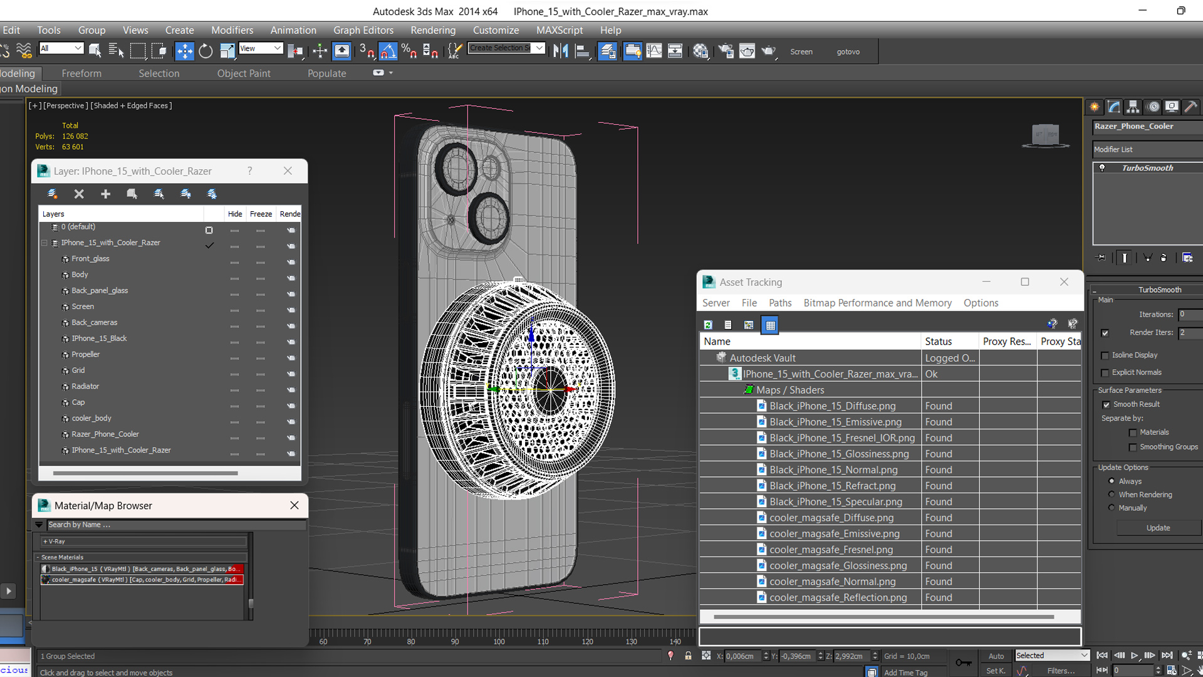Viewport: 1203px width, 677px height.
Task: Open the Create command panel tab
Action: pyautogui.click(x=1094, y=107)
